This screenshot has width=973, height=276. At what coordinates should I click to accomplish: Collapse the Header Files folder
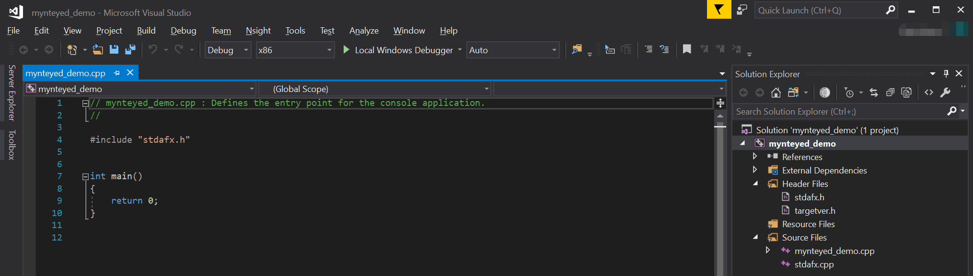pyautogui.click(x=755, y=184)
